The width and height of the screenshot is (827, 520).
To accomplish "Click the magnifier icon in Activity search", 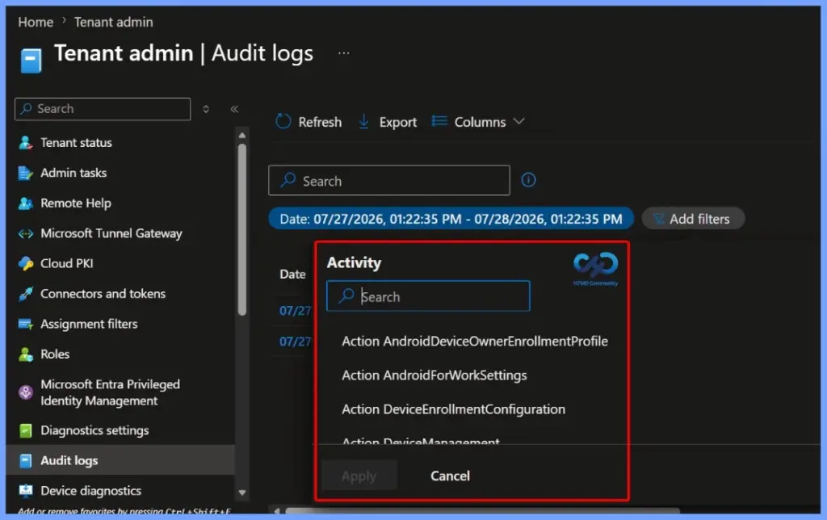I will [x=346, y=296].
